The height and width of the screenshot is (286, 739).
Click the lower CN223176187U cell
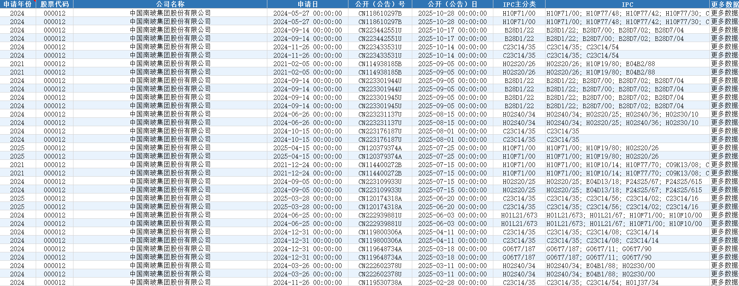[380, 139]
